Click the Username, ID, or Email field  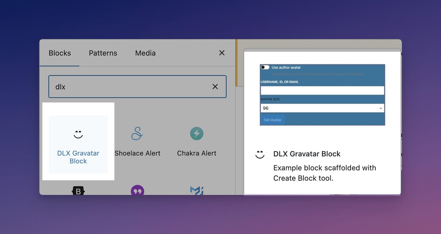322,90
